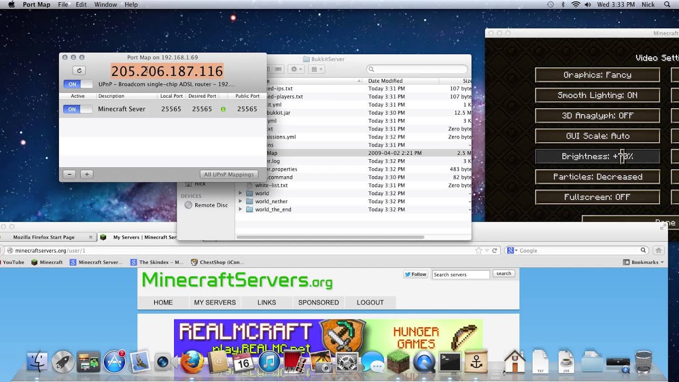
Task: Expand the world folder in Finder
Action: point(240,193)
